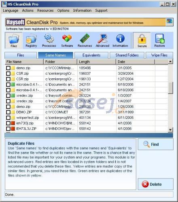Open the Registry cleaner icon
This screenshot has height=202, width=178.
tap(31, 41)
